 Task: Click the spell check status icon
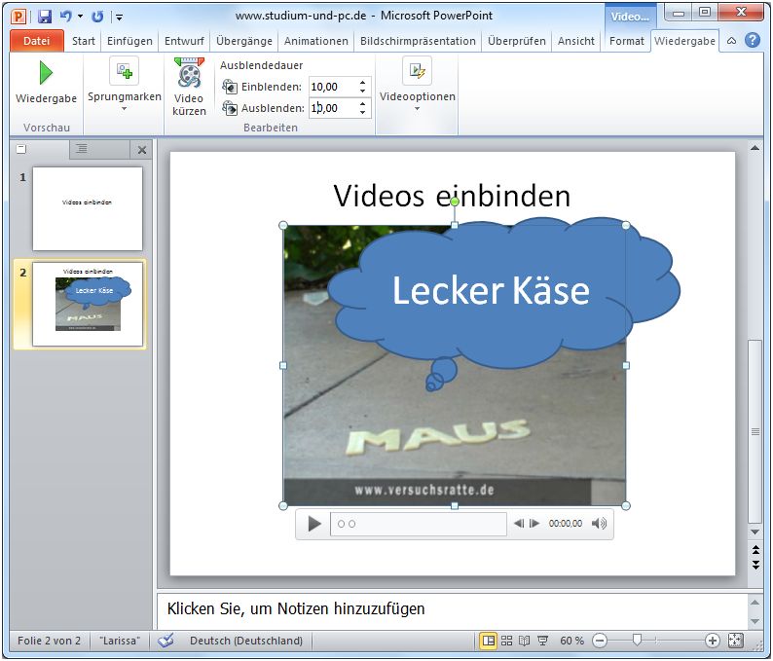click(x=166, y=641)
